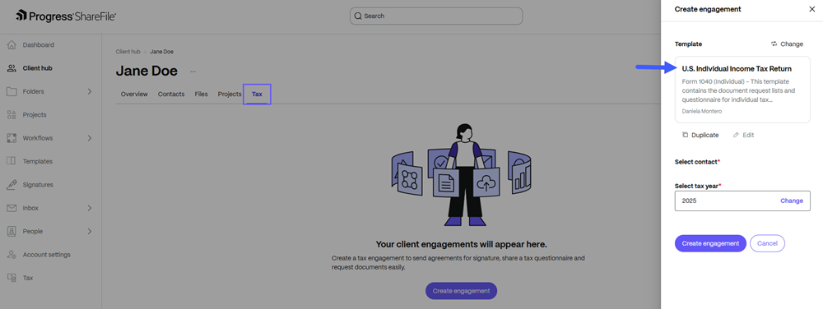The image size is (823, 309).
Task: Click the Account settings icon
Action: (x=12, y=255)
